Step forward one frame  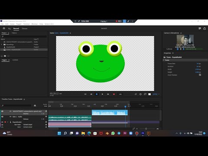tap(108, 94)
